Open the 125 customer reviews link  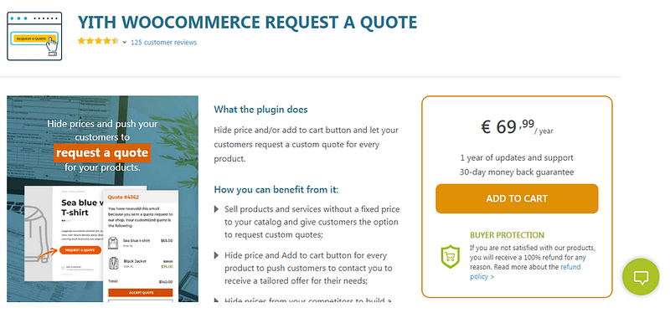tap(163, 43)
